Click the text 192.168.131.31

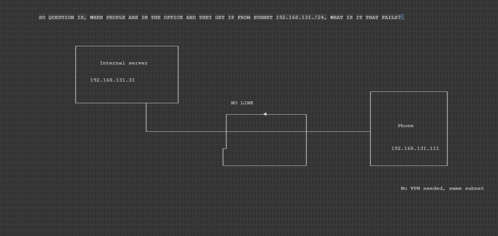point(112,80)
